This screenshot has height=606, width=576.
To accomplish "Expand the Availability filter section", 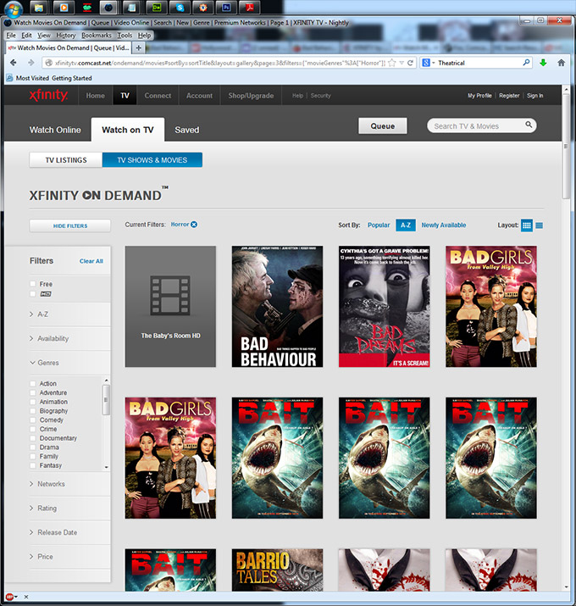I will click(x=49, y=338).
